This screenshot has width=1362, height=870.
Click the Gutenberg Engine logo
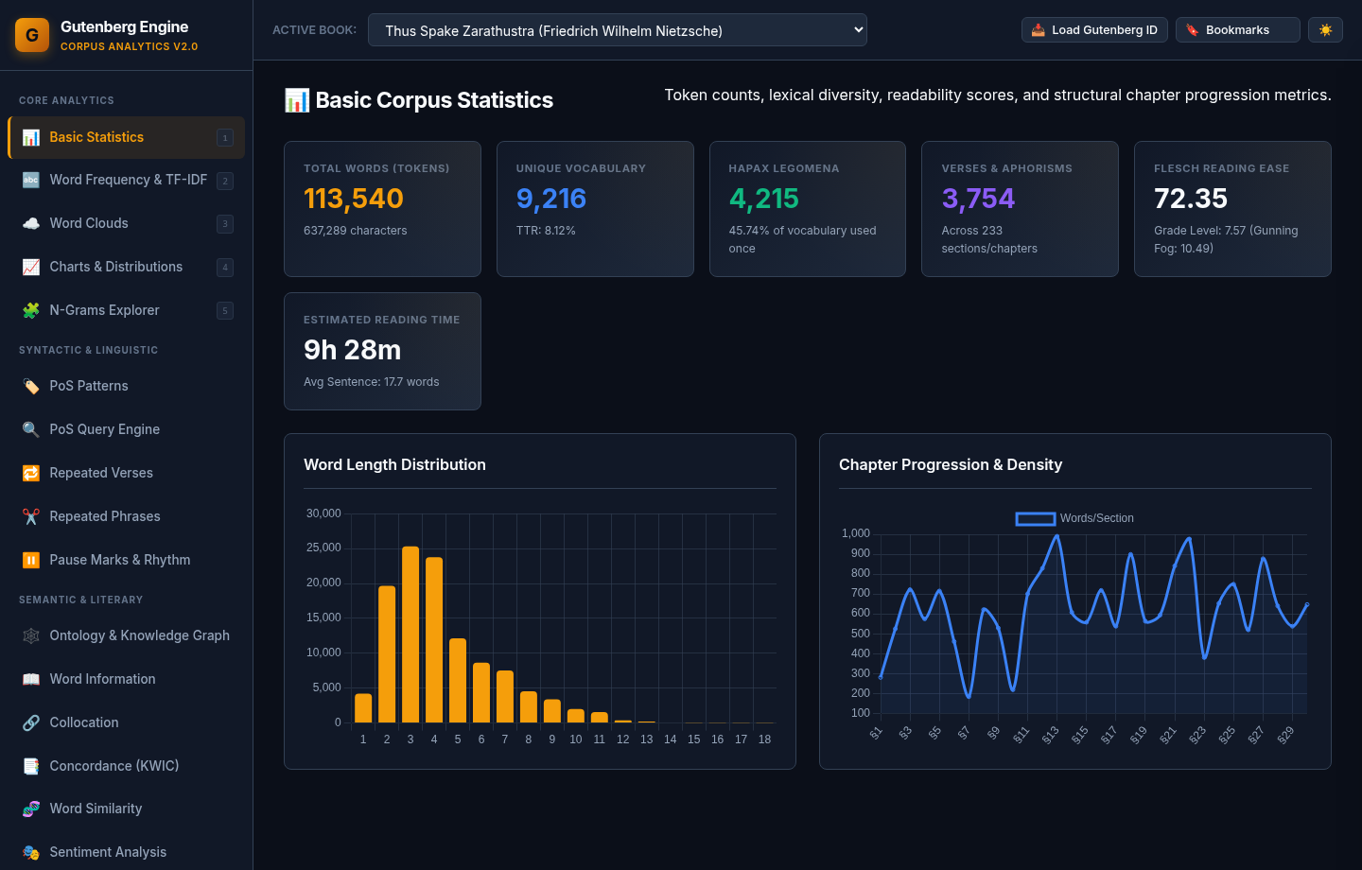coord(32,35)
